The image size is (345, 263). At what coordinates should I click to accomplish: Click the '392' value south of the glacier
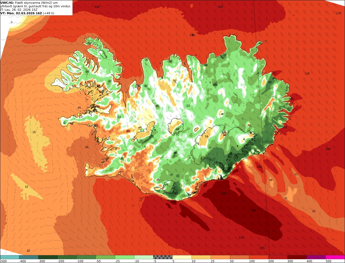[224, 193]
